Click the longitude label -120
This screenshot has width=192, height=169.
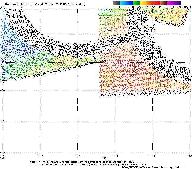(3, 156)
